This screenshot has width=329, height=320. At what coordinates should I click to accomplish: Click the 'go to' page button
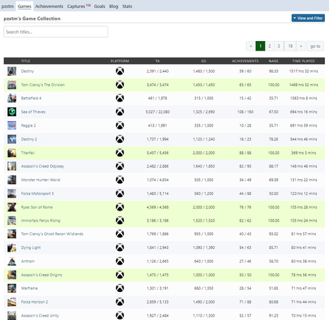pos(315,46)
